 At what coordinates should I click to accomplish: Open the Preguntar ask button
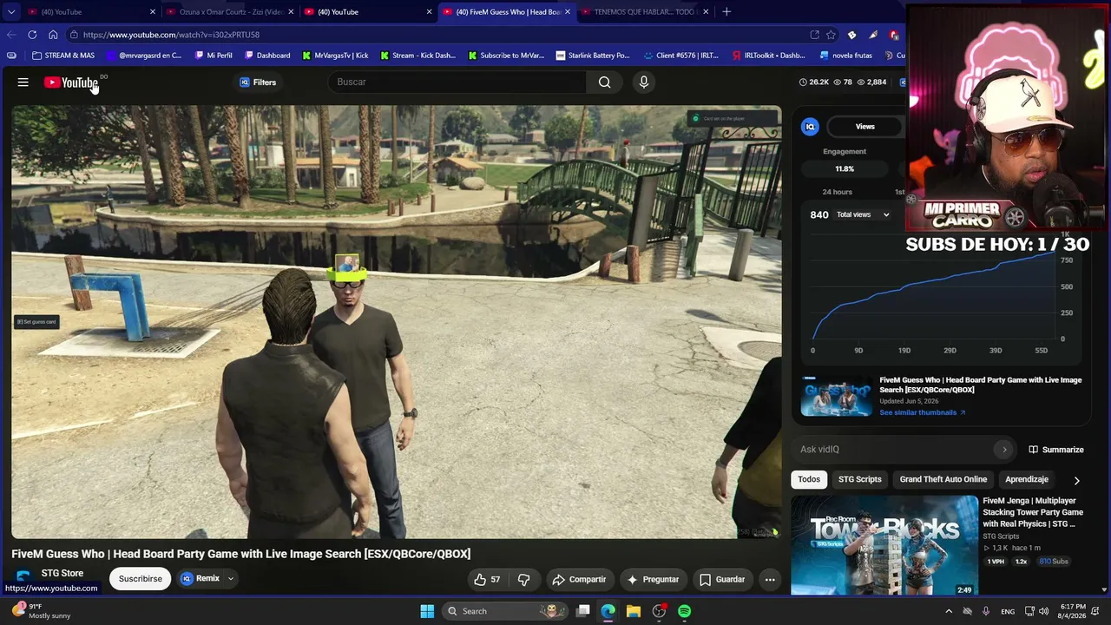[653, 580]
